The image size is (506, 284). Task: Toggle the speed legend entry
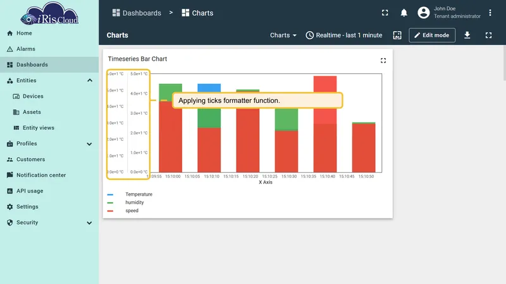coord(132,211)
